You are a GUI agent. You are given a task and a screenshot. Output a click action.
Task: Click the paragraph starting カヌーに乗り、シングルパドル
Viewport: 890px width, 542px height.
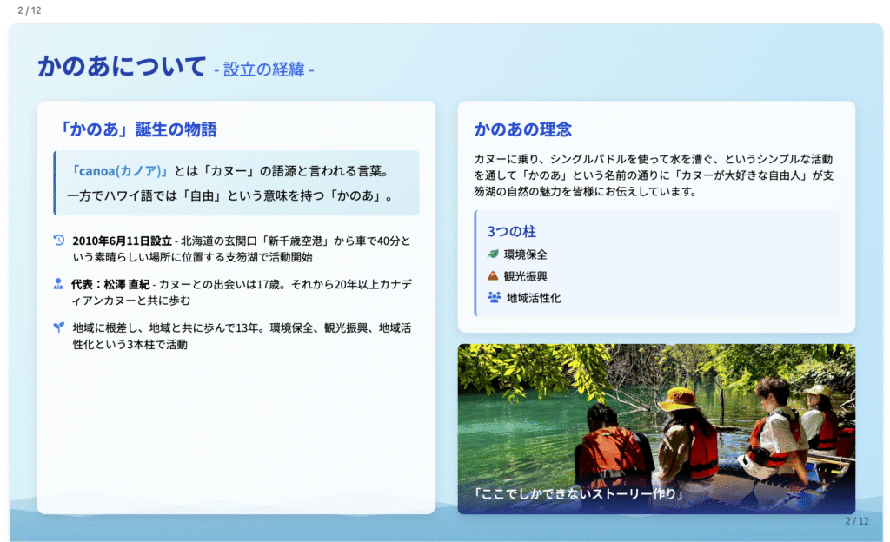[x=654, y=175]
